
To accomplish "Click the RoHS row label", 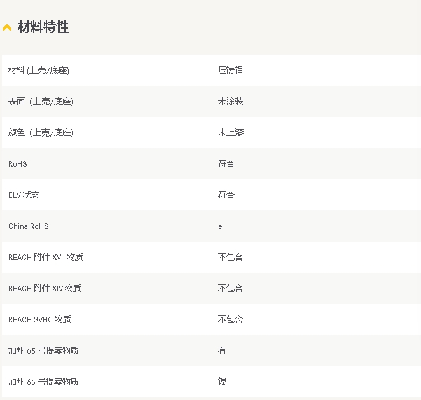I will point(18,164).
